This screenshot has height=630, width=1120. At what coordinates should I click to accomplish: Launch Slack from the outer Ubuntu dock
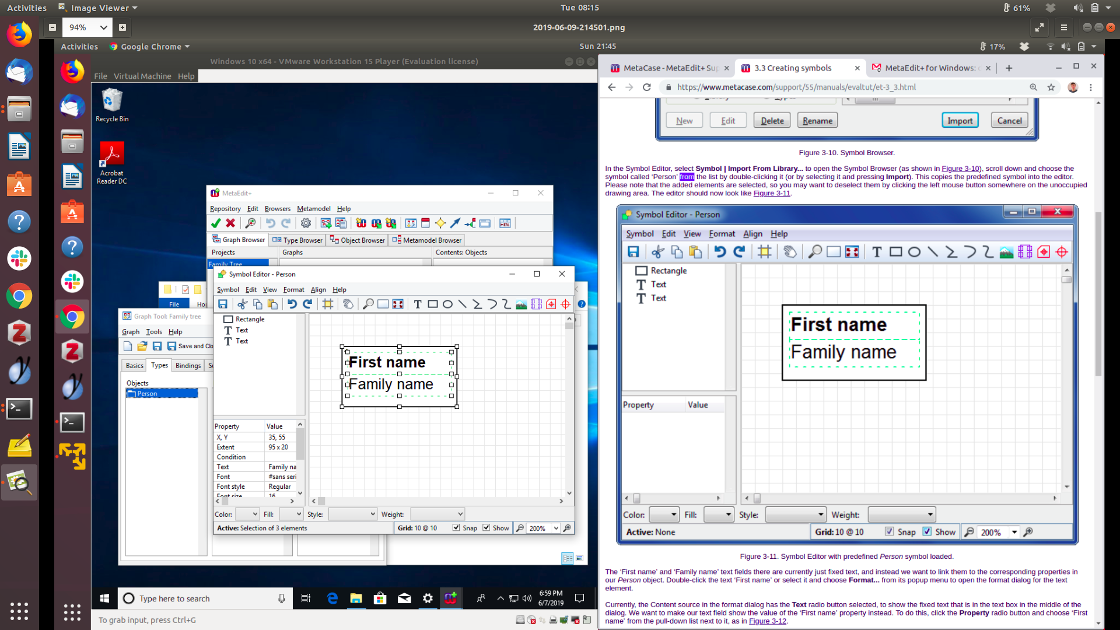click(x=19, y=258)
